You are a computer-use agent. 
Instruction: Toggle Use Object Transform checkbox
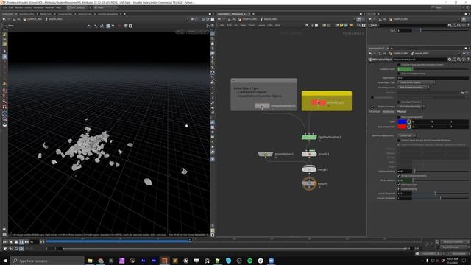[x=399, y=102]
